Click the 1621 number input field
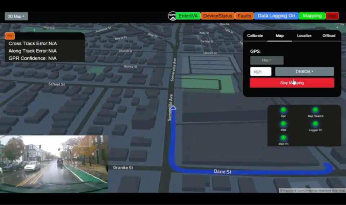Screen dimensions: 346x205 coord(261,72)
